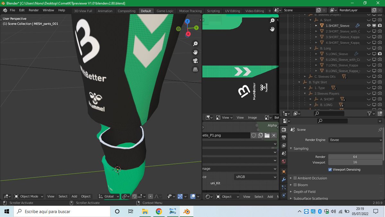Click the image editor pan hand icon

point(272,29)
